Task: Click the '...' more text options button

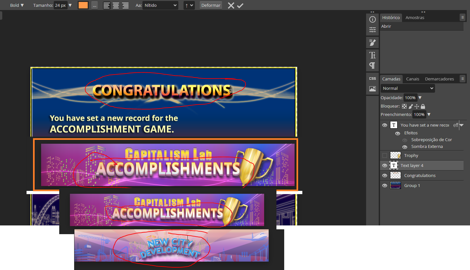Action: click(94, 5)
